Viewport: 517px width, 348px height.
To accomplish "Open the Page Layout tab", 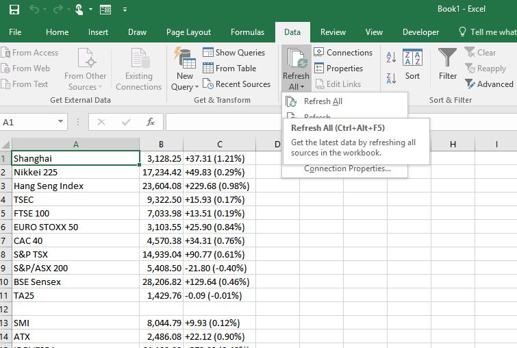I will (188, 32).
